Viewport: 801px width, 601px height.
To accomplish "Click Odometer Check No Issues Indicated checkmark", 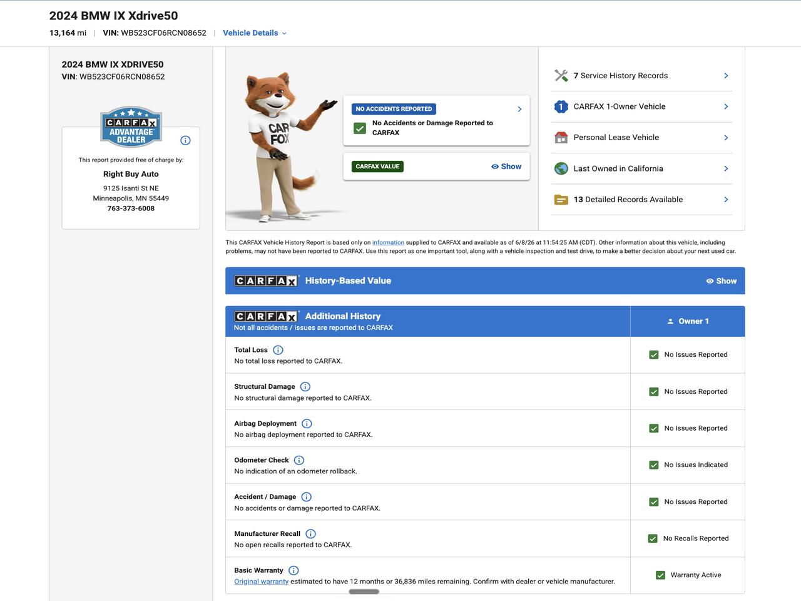I will [654, 465].
